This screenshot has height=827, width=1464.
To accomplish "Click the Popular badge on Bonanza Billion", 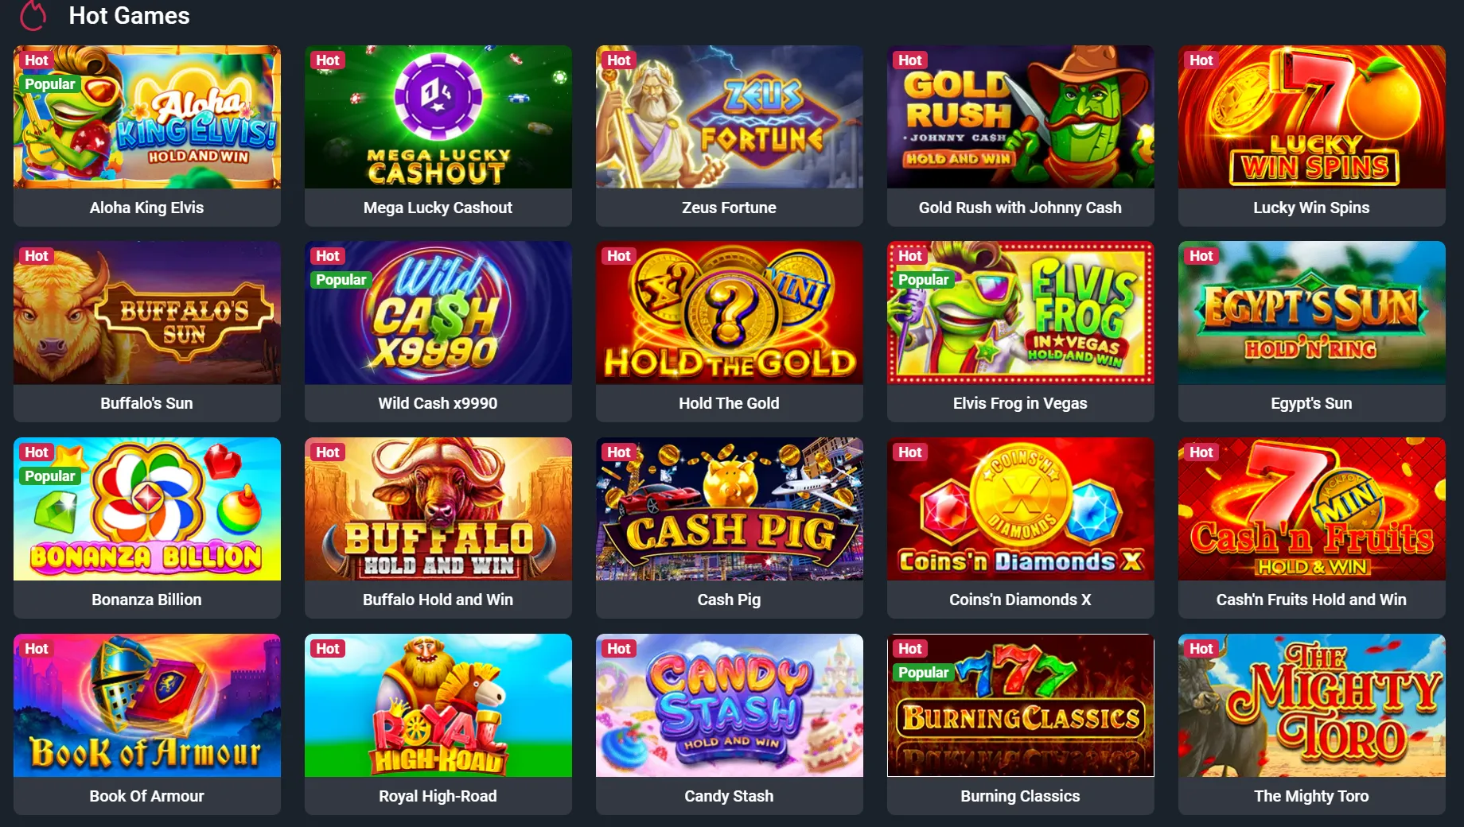I will [x=50, y=476].
